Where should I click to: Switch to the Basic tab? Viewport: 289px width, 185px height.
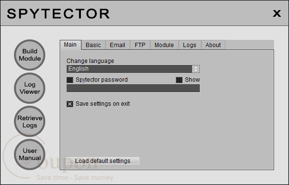pyautogui.click(x=93, y=45)
